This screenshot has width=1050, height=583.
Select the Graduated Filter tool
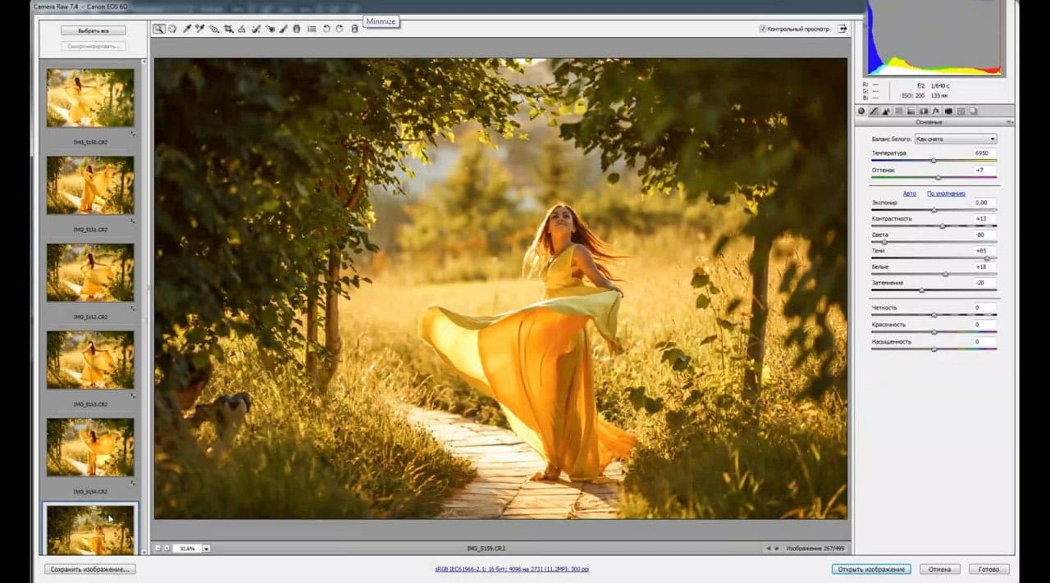pos(297,29)
